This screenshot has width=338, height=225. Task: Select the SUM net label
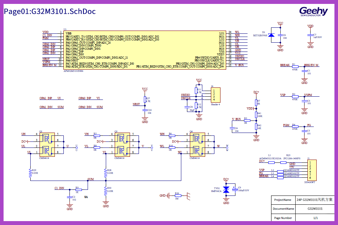pos(90,179)
